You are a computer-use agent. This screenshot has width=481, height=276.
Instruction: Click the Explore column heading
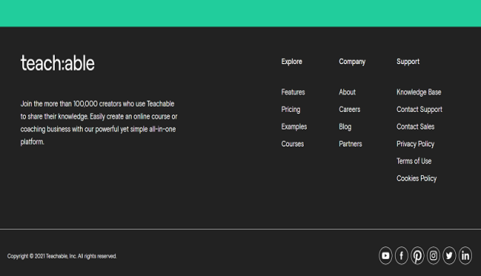click(291, 62)
